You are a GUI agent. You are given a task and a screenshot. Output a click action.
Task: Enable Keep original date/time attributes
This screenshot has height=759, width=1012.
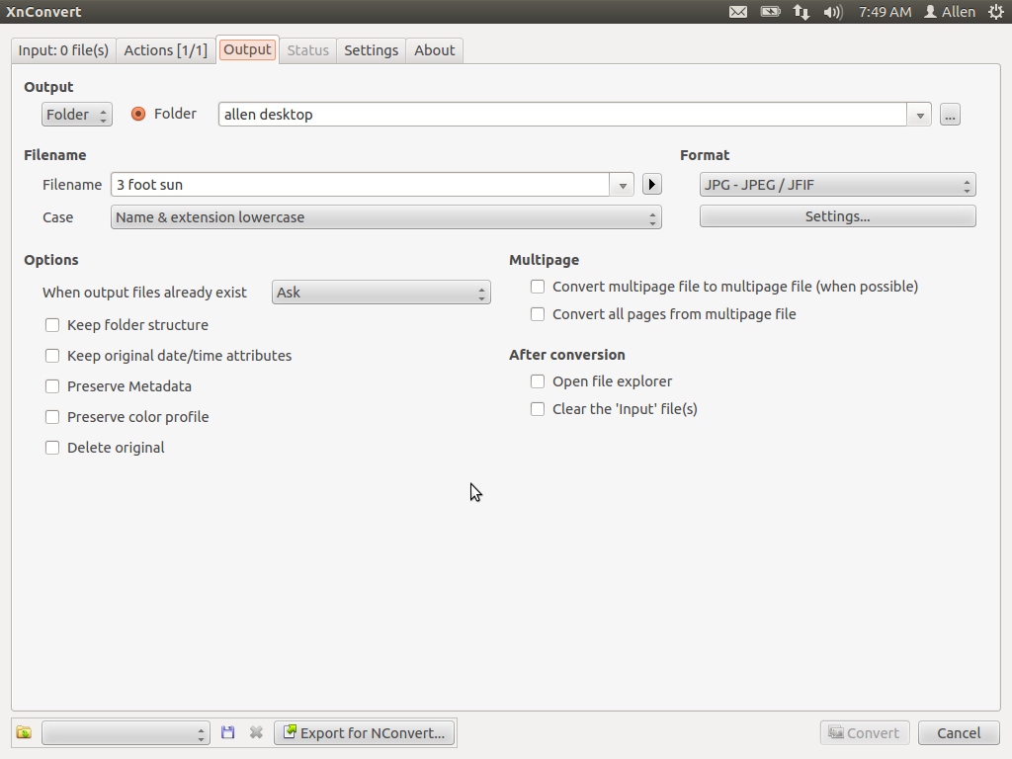tap(52, 356)
